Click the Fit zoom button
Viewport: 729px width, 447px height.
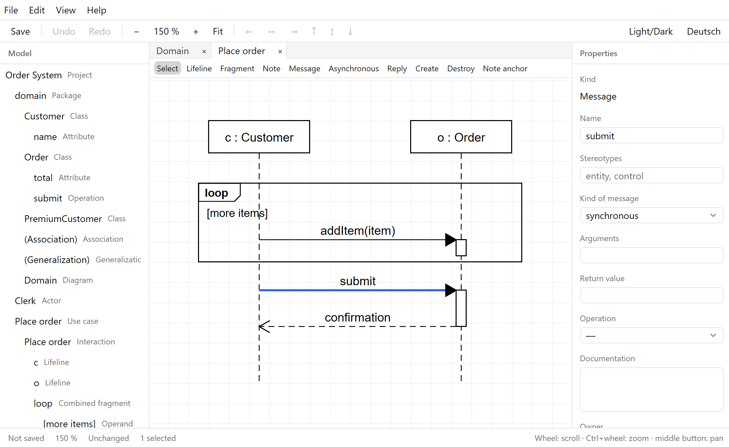coord(218,31)
